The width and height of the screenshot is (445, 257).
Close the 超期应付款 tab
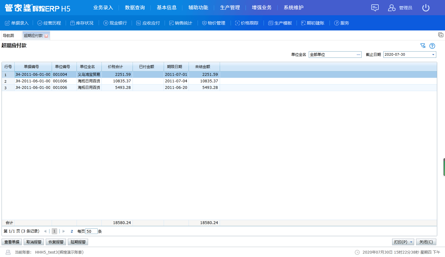46,36
